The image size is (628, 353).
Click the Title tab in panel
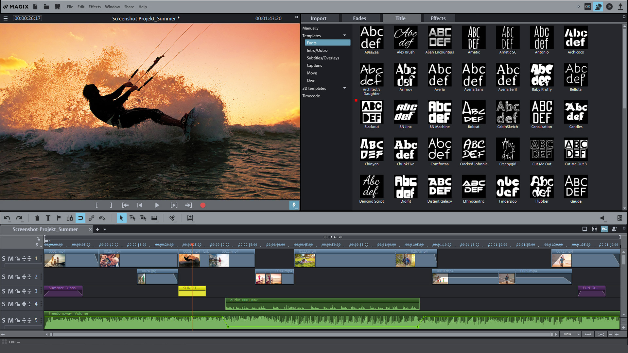coord(400,18)
